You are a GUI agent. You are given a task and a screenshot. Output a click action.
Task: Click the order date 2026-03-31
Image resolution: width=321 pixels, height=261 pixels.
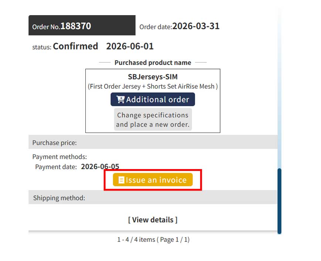pyautogui.click(x=196, y=26)
